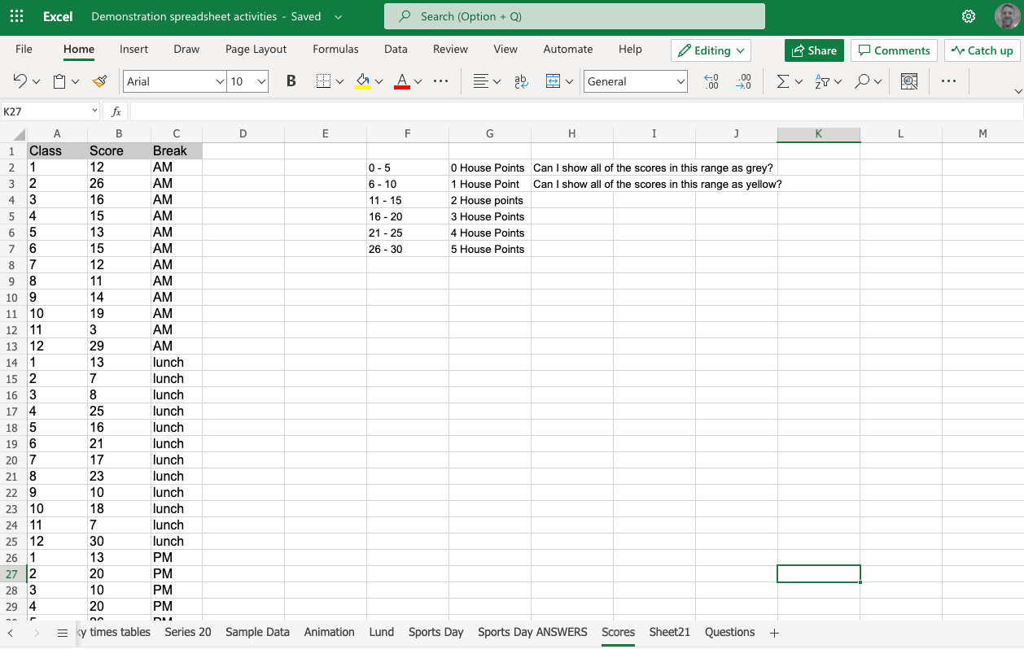The height and width of the screenshot is (649, 1024).
Task: Apply cell borders icon
Action: 324,81
